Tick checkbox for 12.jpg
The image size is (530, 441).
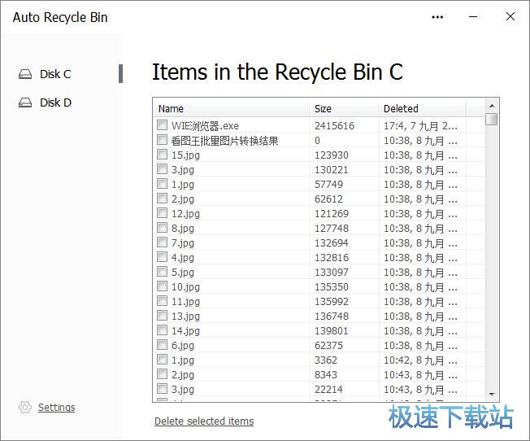(x=163, y=213)
